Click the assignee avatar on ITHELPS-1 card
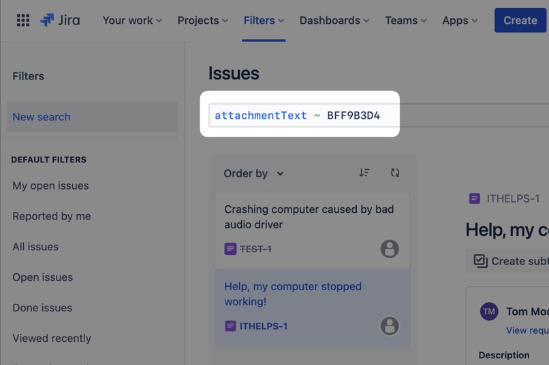This screenshot has height=365, width=549. (x=390, y=326)
